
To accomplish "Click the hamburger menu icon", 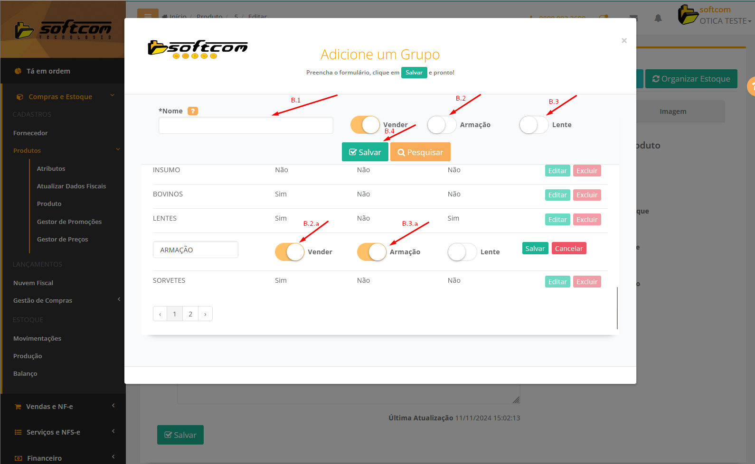I will 148,15.
